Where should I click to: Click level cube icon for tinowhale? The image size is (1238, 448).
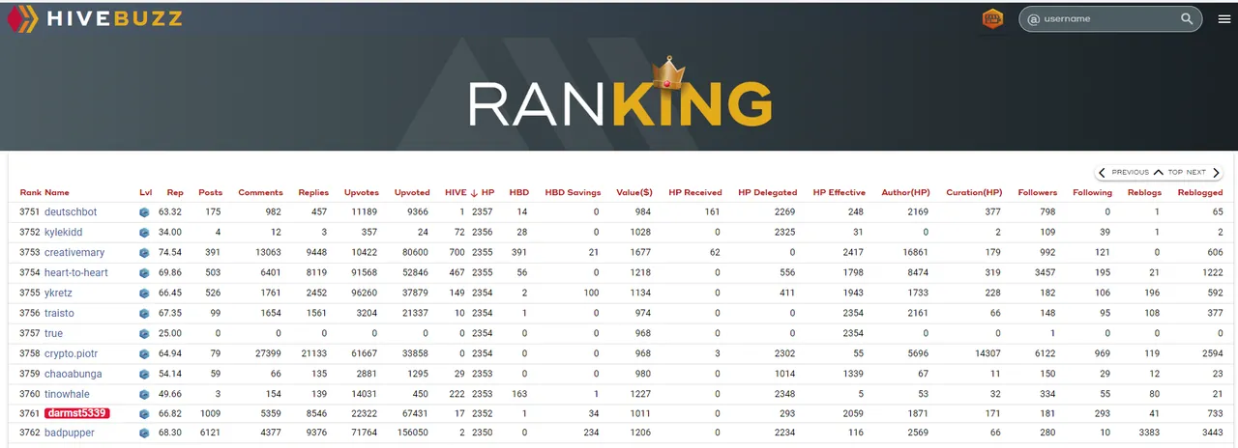144,394
